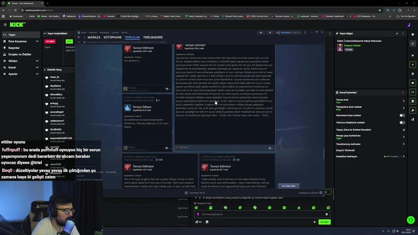
Task: Open the Yayın bilgisi panel three-dot menu
Action: pyautogui.click(x=403, y=33)
